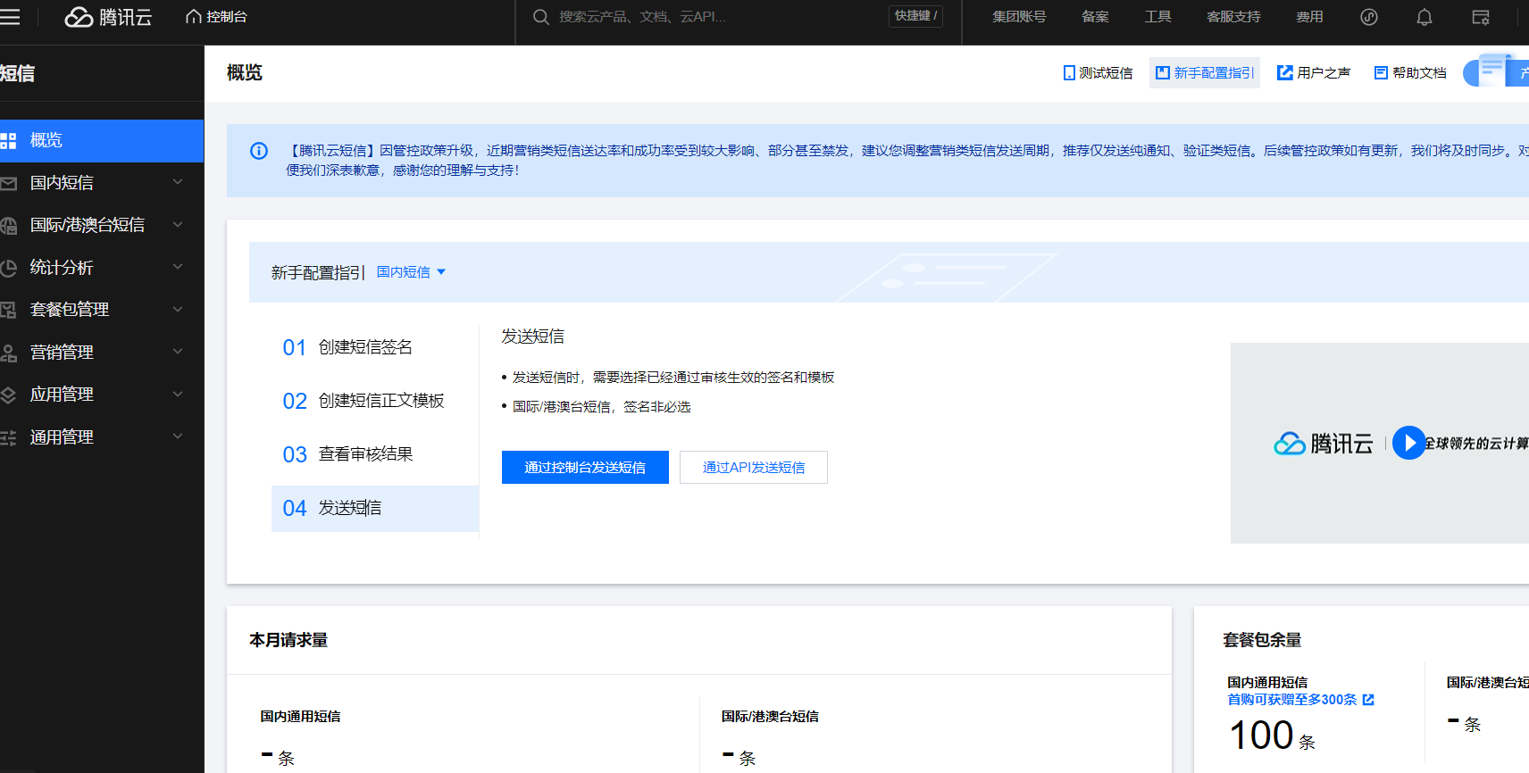Click the 统计分析 pie chart icon
Viewport: 1529px width, 773px height.
tap(8, 268)
